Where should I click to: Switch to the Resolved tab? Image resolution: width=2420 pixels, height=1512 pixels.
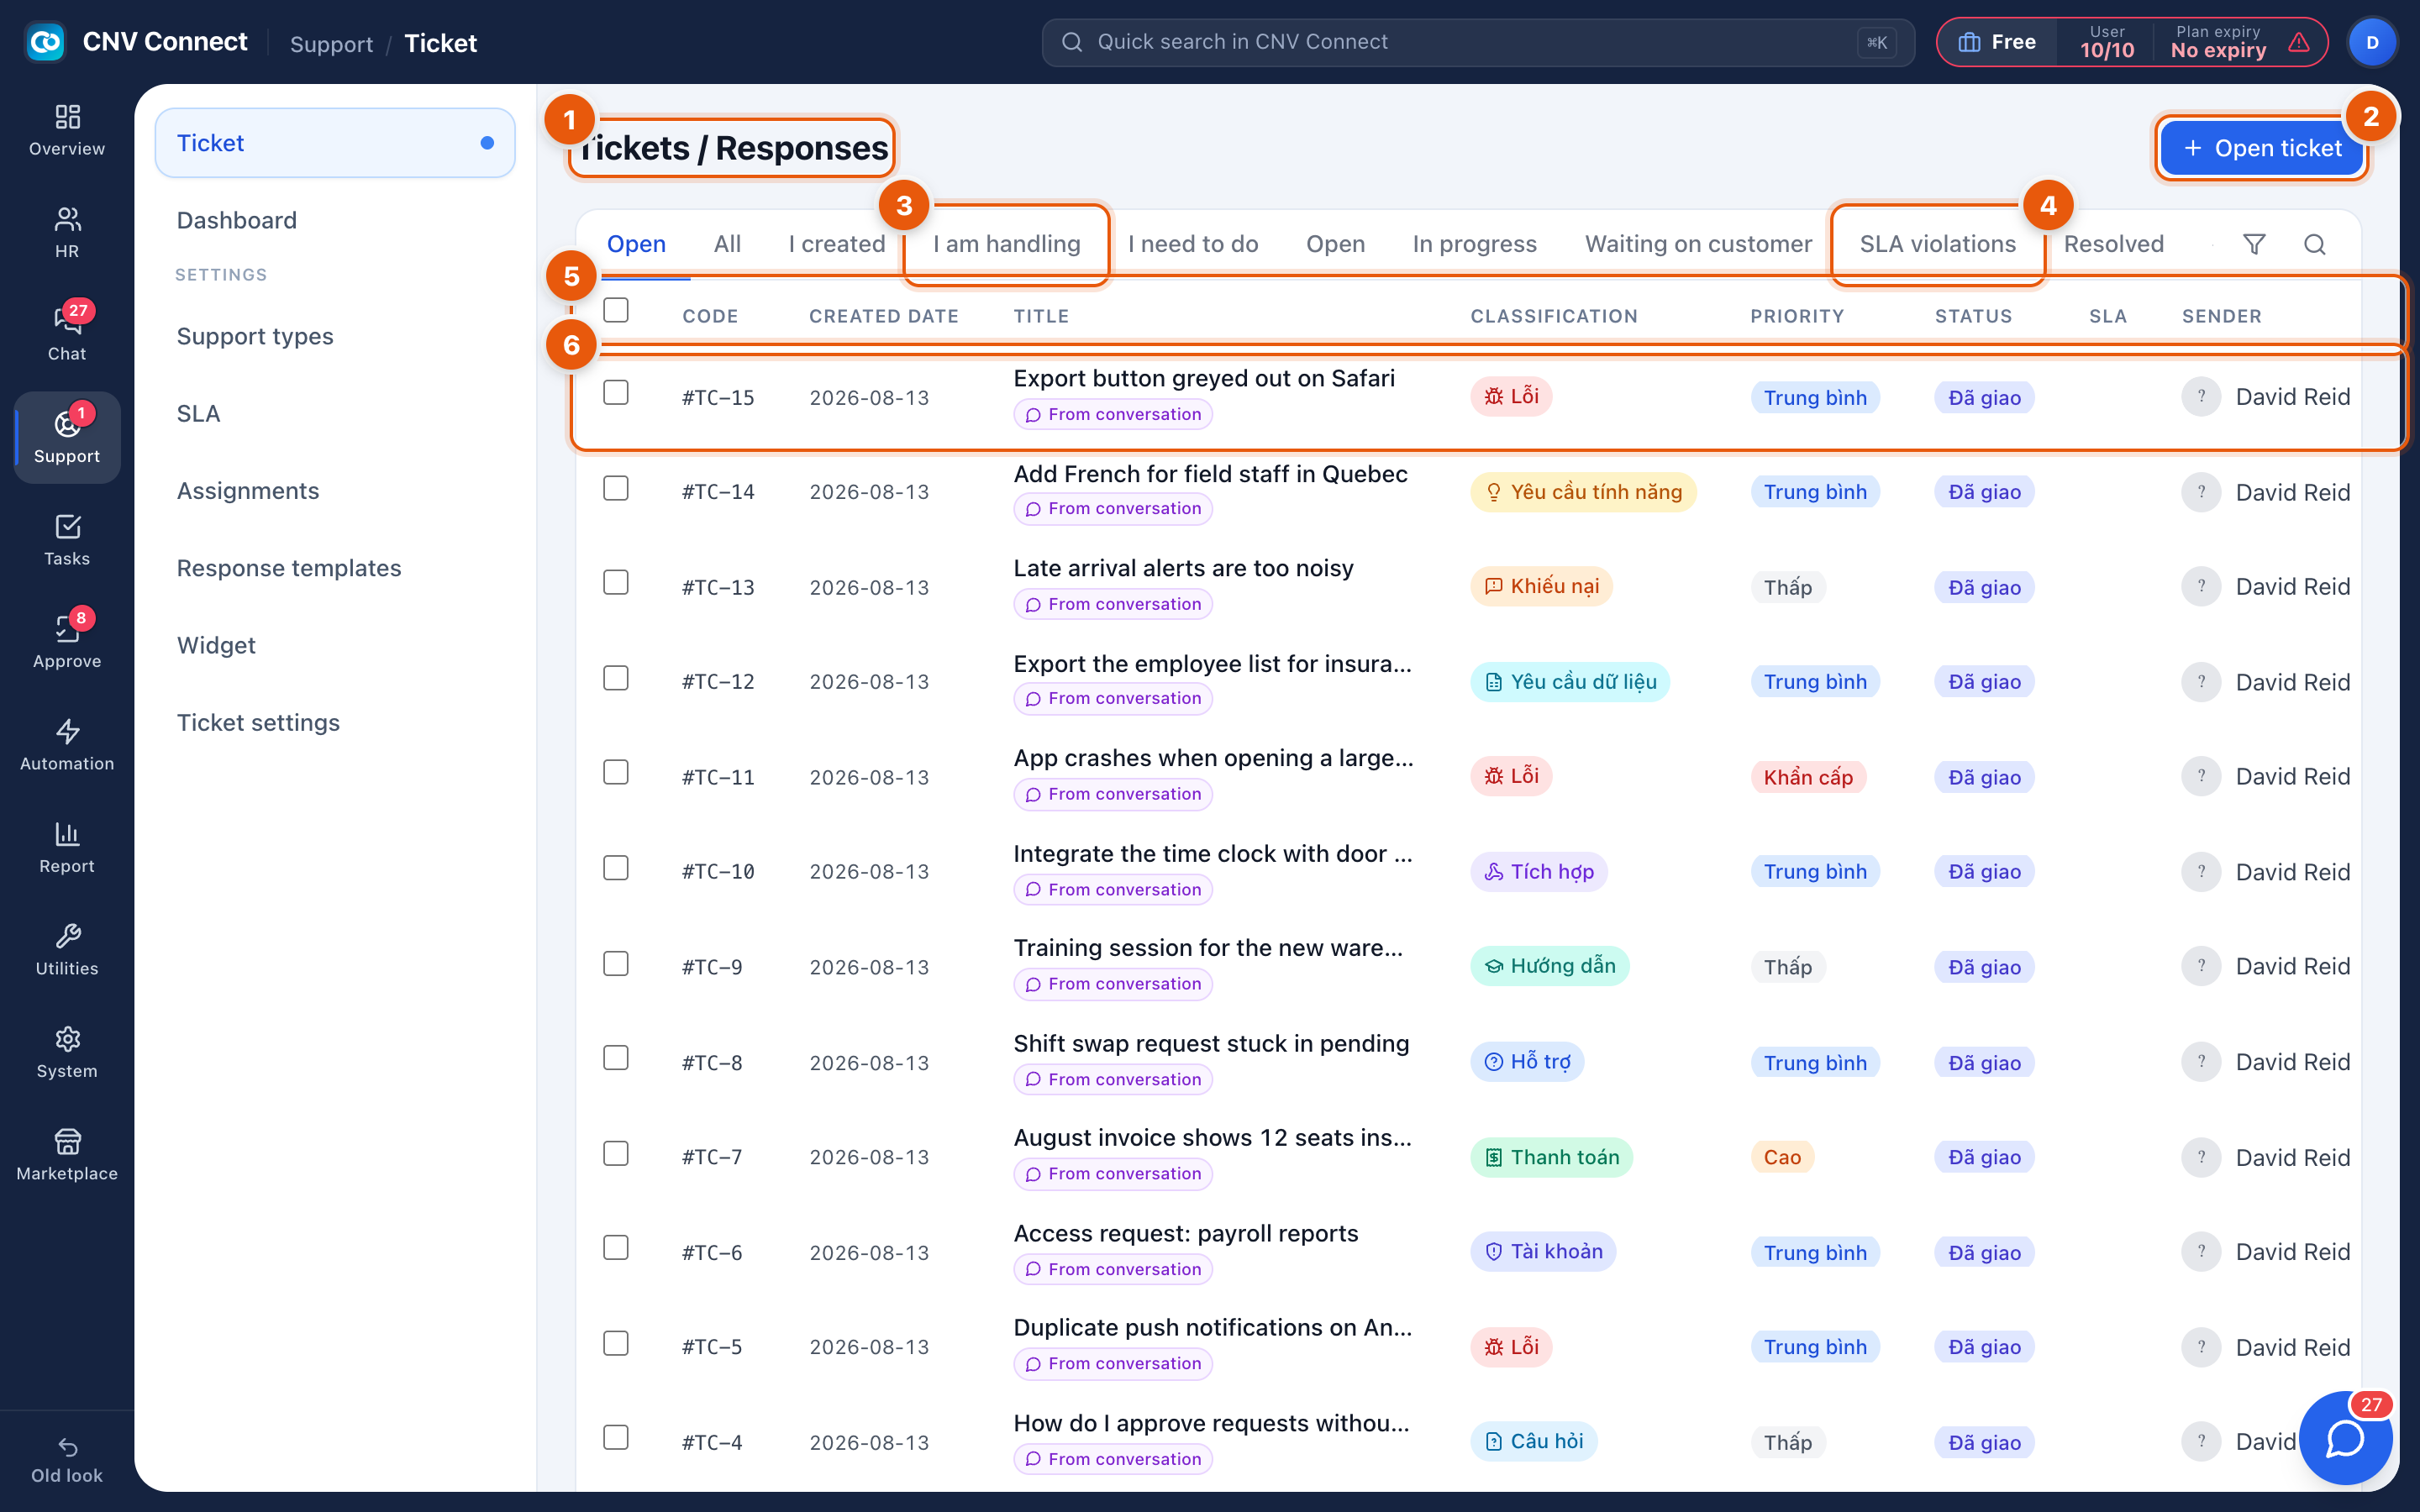click(x=2113, y=244)
